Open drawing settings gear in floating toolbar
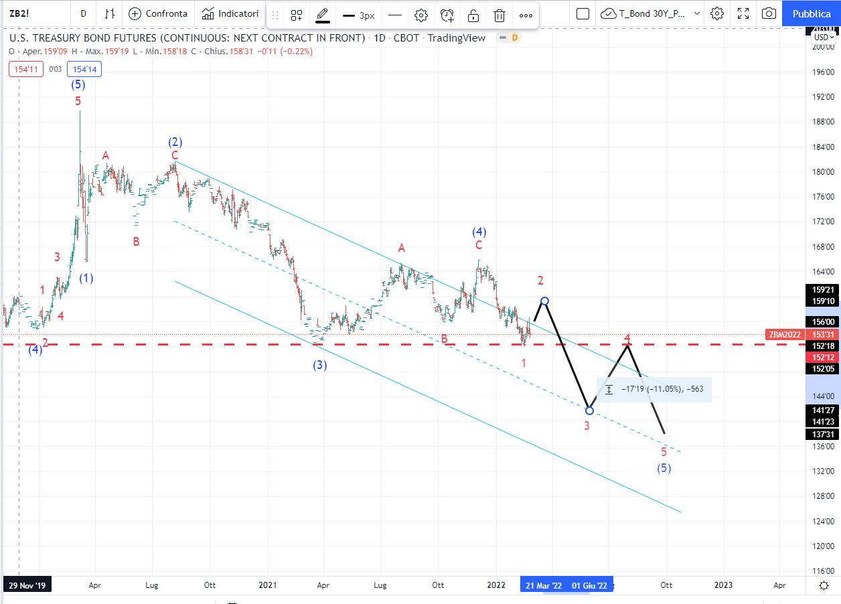The height and width of the screenshot is (604, 841). [421, 15]
